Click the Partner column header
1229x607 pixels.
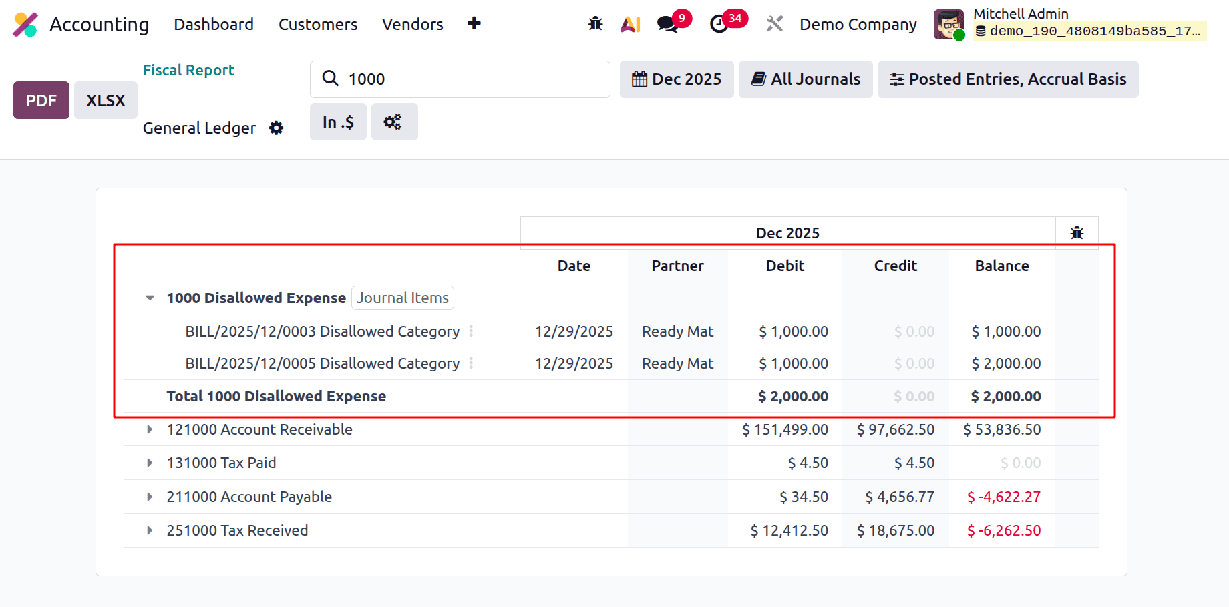pyautogui.click(x=677, y=266)
